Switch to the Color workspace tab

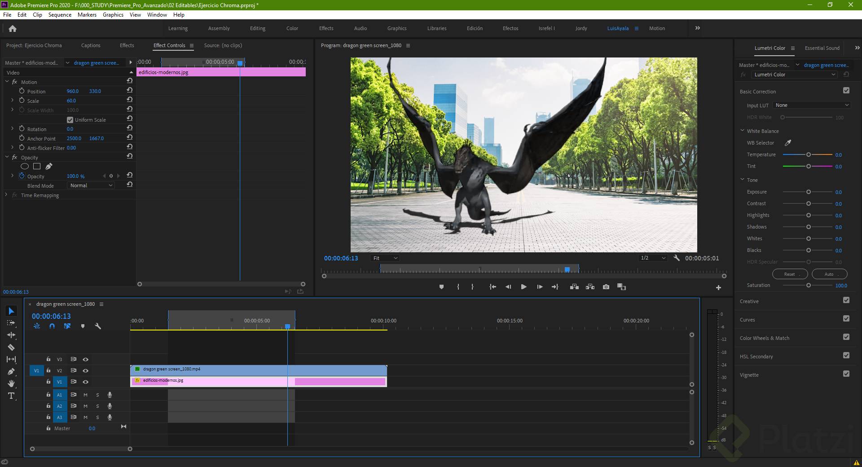click(x=292, y=28)
